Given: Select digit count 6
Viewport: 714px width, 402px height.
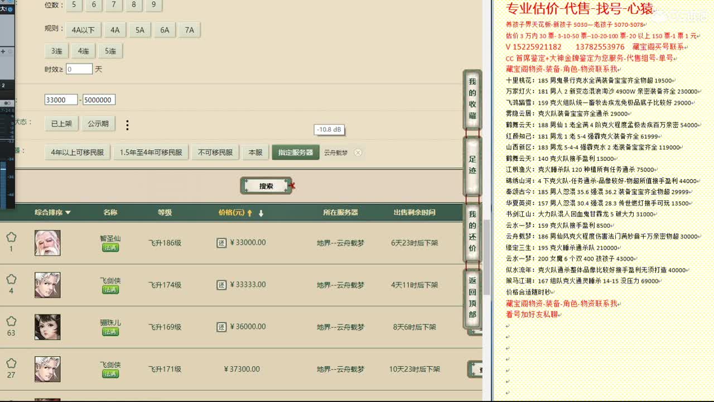Looking at the screenshot, I should tap(94, 4).
